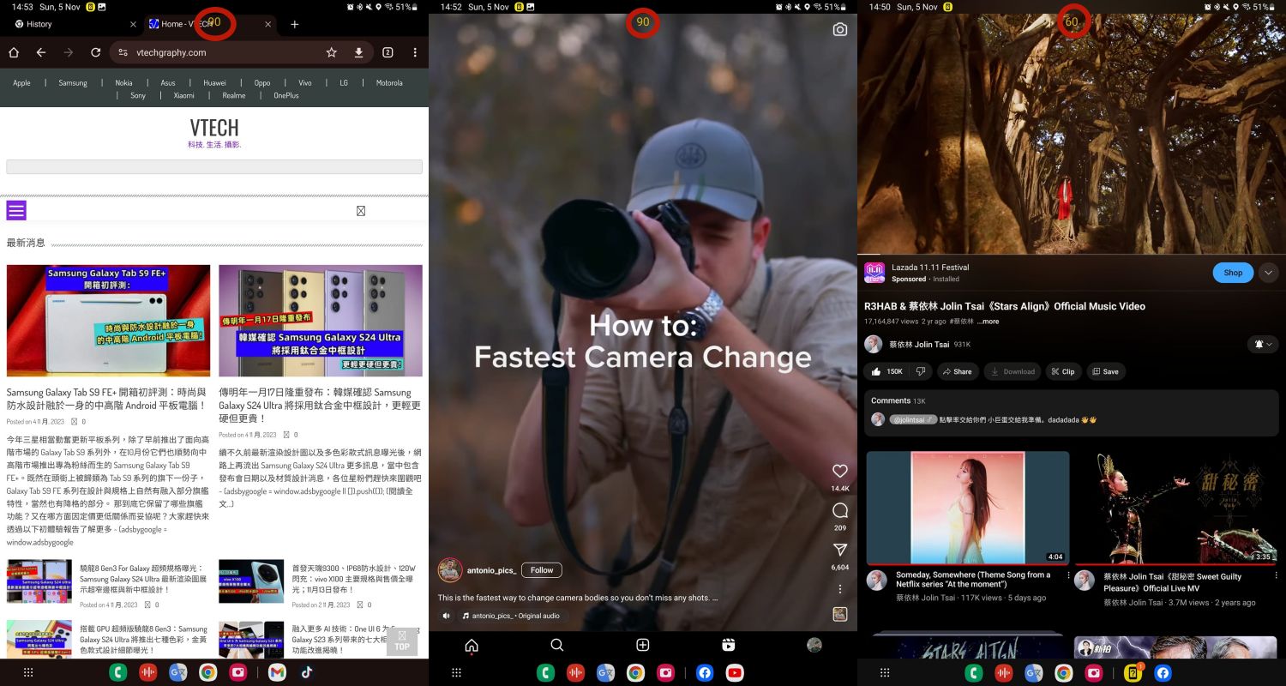Open the camera icon atop Instagram reel
The width and height of the screenshot is (1286, 686).
840,29
